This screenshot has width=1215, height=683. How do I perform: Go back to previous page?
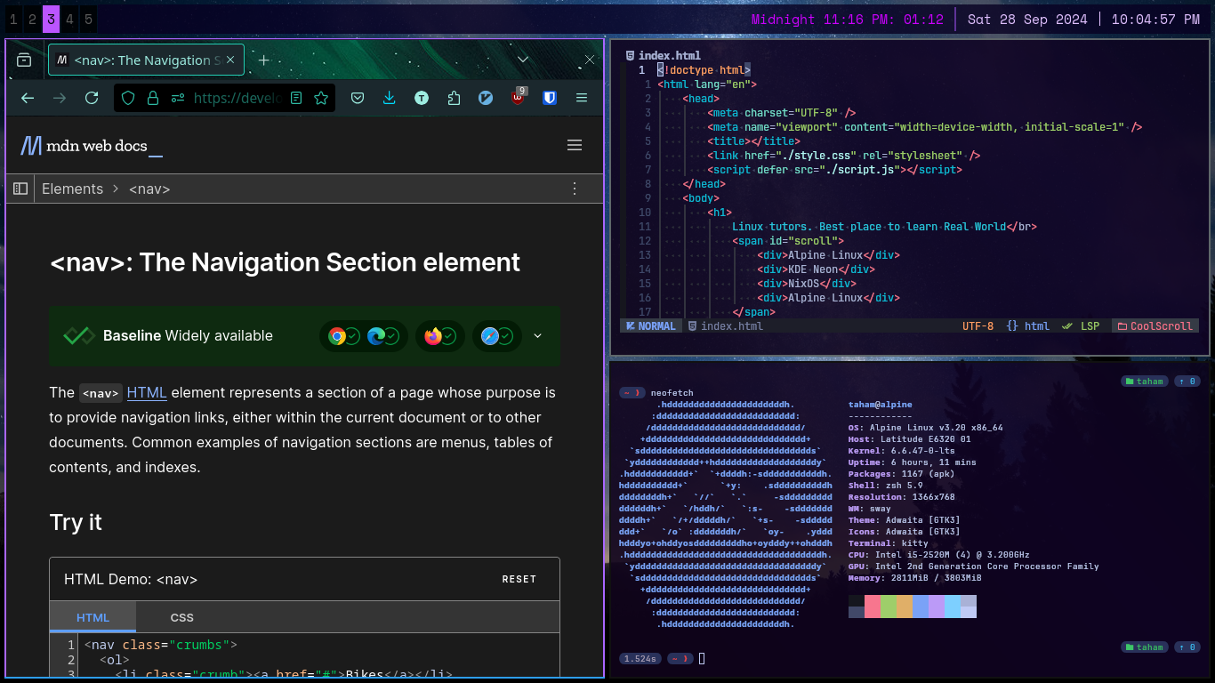coord(28,98)
